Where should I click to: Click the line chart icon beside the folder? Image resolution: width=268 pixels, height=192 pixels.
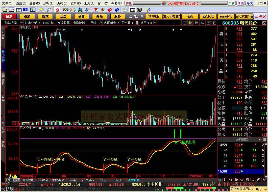(12, 10)
